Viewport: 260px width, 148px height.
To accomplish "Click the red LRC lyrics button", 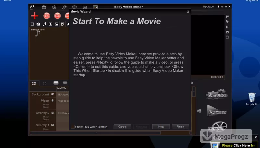I will pos(58,16).
